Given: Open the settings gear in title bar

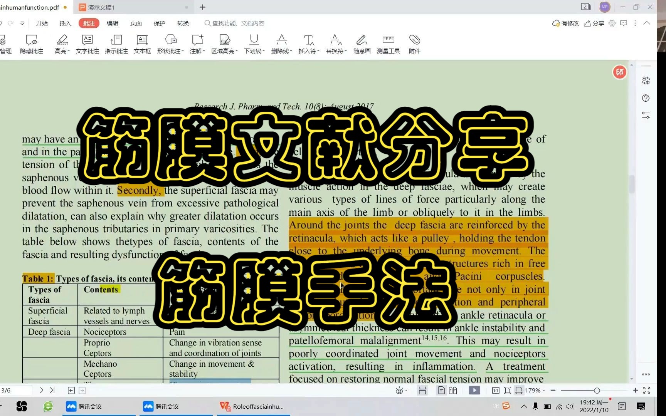Looking at the screenshot, I should [612, 23].
